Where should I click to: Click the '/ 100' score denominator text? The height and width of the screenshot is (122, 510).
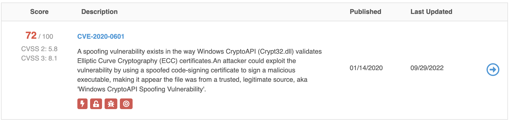(46, 36)
